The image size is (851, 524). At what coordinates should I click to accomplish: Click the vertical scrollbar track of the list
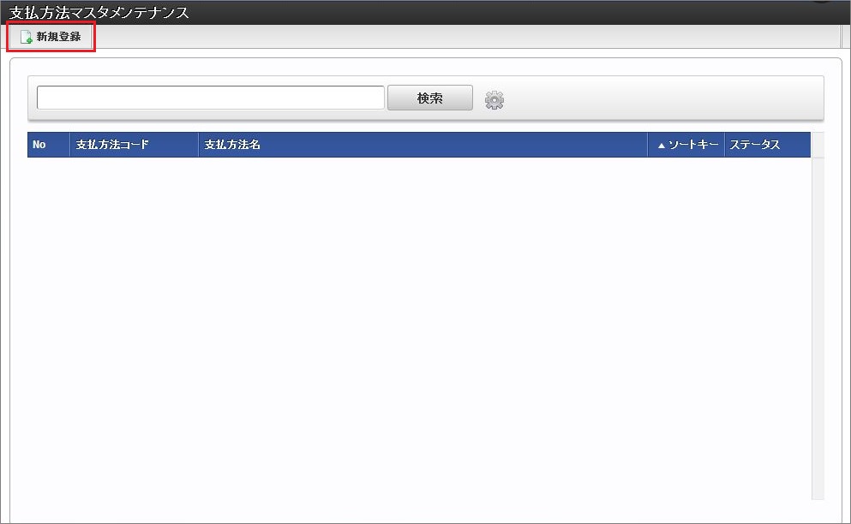[x=818, y=328]
